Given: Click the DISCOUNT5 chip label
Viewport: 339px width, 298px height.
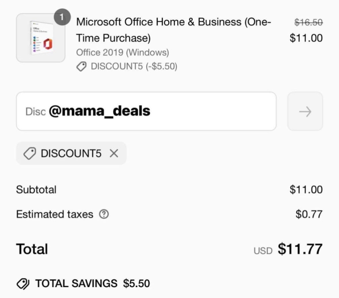Looking at the screenshot, I should pyautogui.click(x=71, y=153).
